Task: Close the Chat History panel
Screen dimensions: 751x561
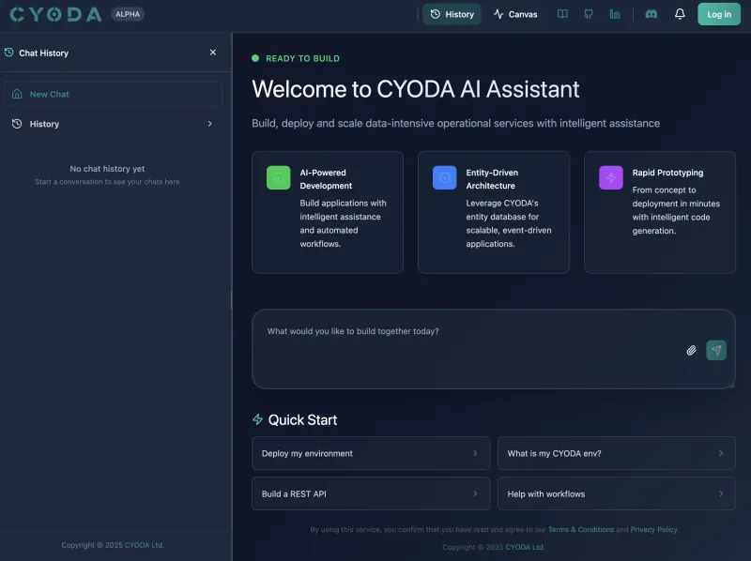Action: 213,53
